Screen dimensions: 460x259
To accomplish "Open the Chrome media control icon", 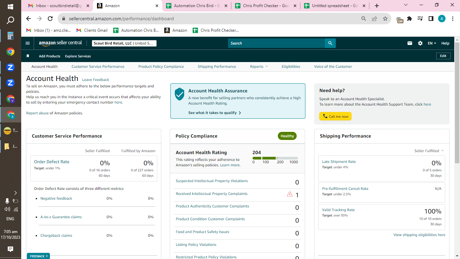I will click(x=420, y=19).
